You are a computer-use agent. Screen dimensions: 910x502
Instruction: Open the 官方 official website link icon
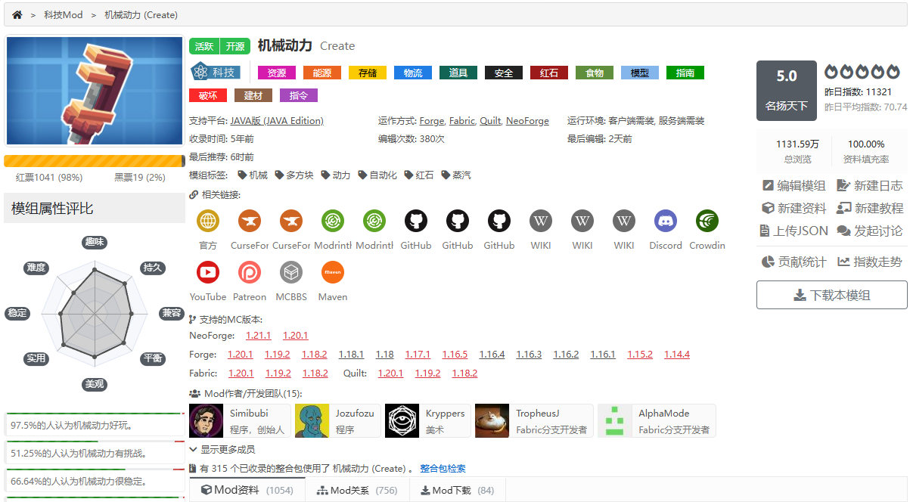[208, 221]
